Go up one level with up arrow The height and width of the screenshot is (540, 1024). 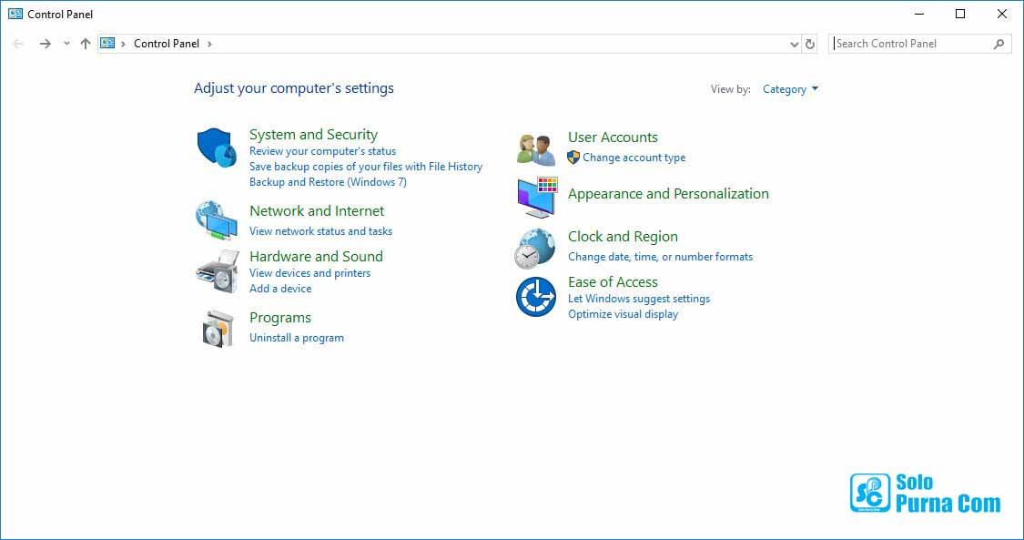tap(86, 44)
